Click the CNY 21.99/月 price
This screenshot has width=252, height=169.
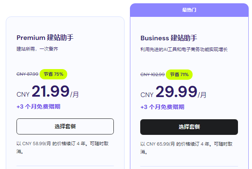tap(47, 92)
